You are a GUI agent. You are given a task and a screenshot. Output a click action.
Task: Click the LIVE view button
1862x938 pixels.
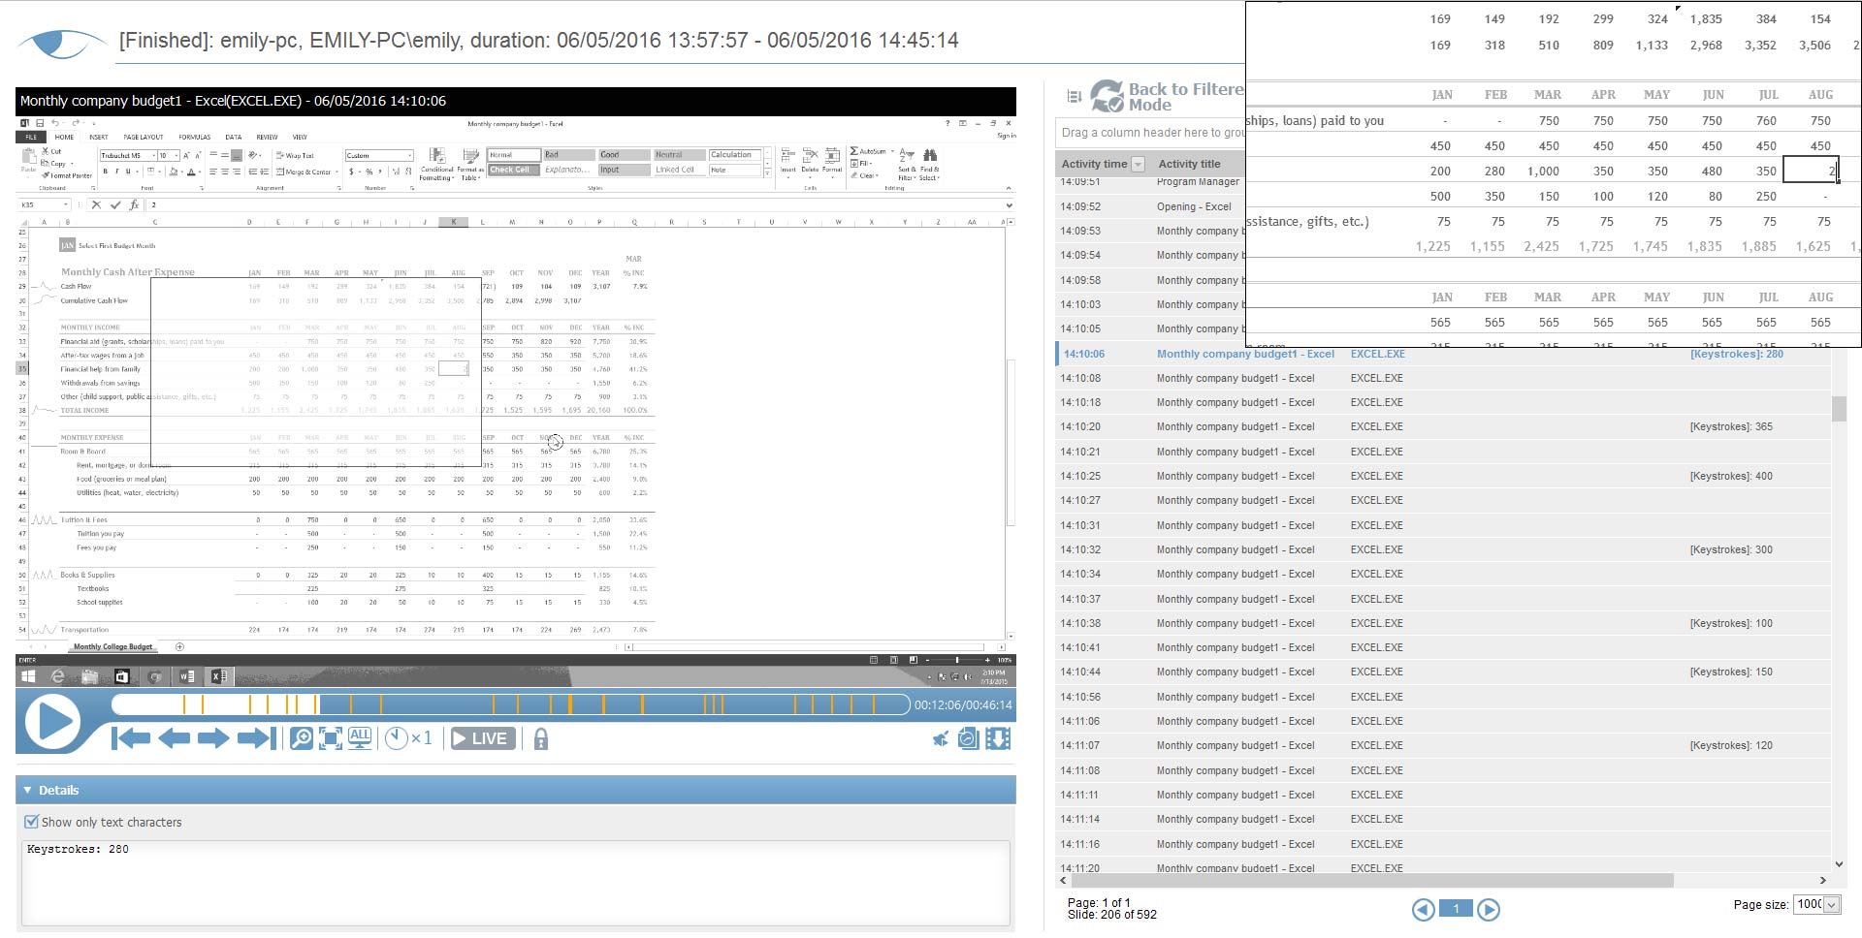click(483, 738)
